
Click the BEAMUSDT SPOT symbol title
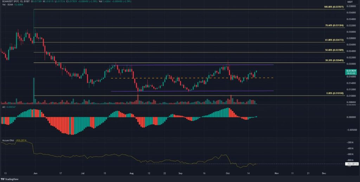tap(11, 2)
